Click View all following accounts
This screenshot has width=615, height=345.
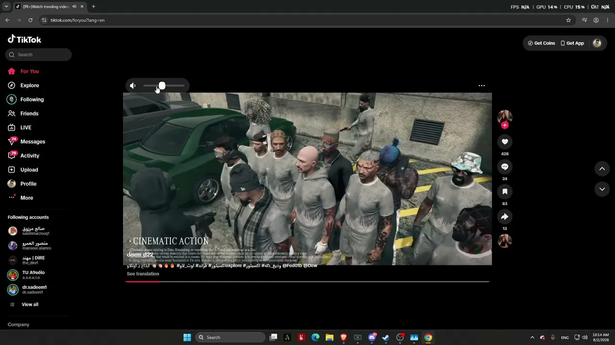[24, 305]
